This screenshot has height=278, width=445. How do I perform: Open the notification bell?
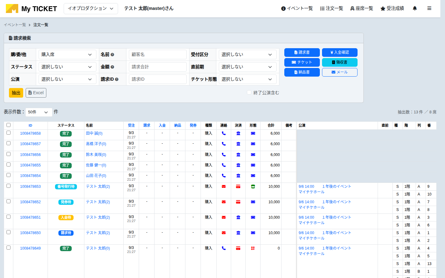[415, 8]
